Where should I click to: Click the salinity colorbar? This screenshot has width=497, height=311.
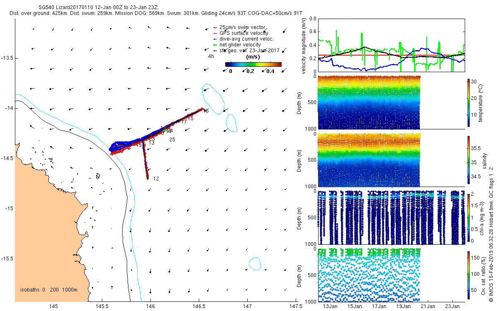coord(468,161)
